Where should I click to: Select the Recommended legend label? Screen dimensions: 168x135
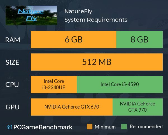[x=146, y=127]
